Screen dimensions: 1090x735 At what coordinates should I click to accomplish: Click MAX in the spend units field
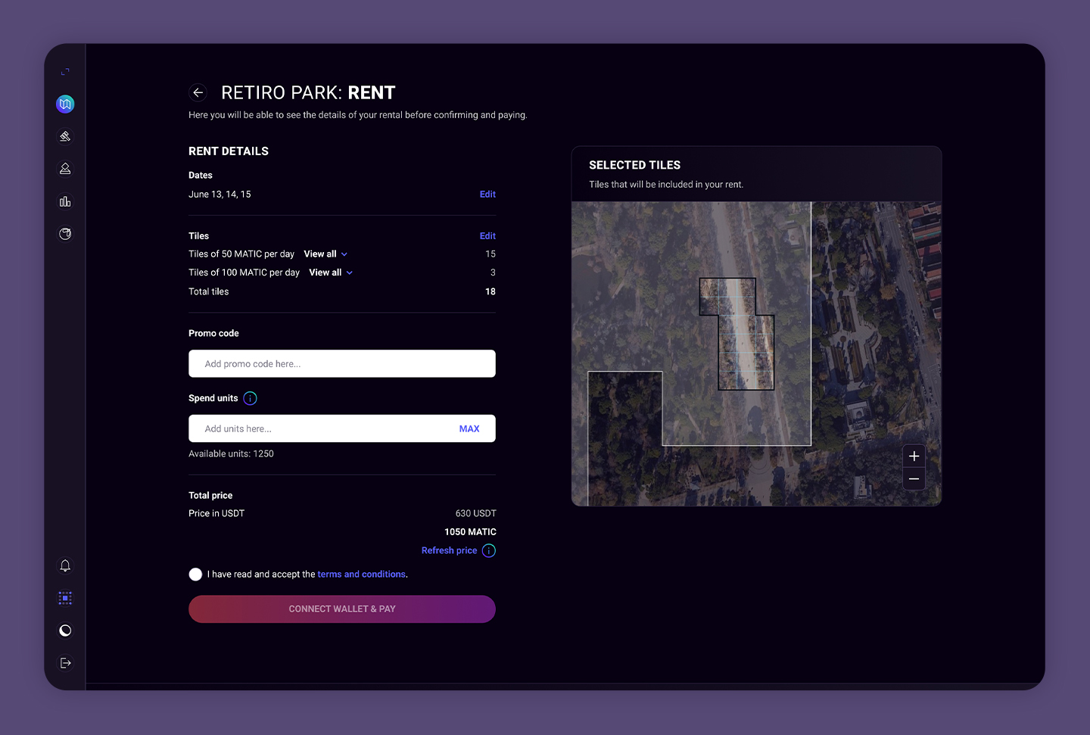coord(469,429)
